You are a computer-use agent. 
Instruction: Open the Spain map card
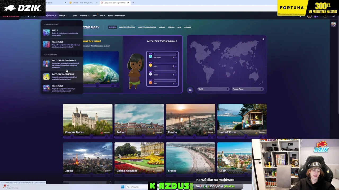[x=234, y=158]
